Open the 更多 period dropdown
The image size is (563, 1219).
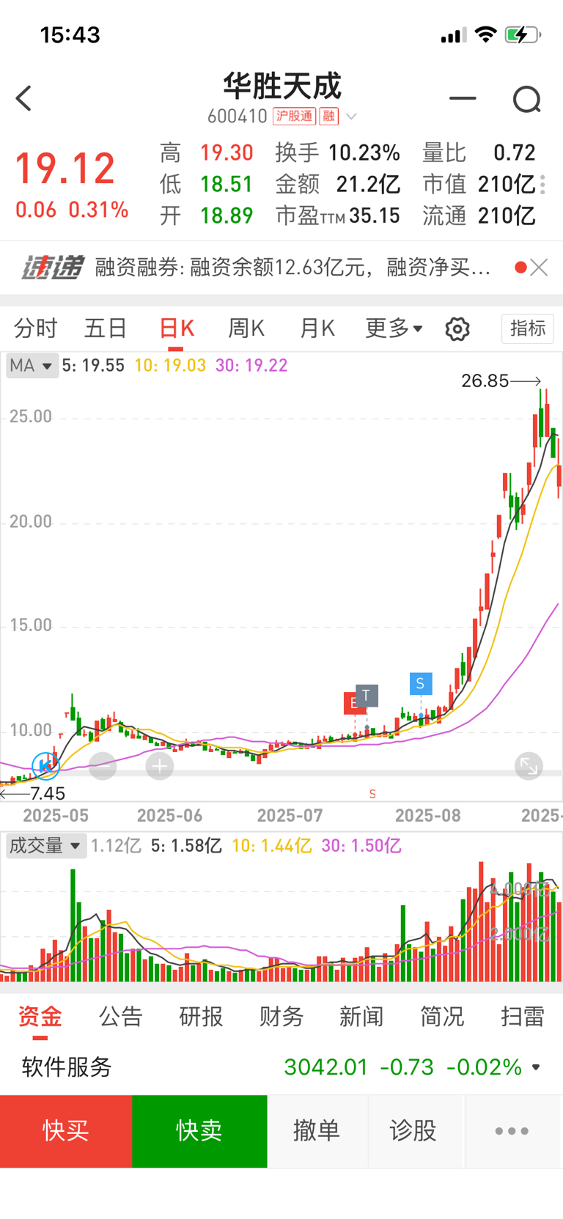click(394, 328)
